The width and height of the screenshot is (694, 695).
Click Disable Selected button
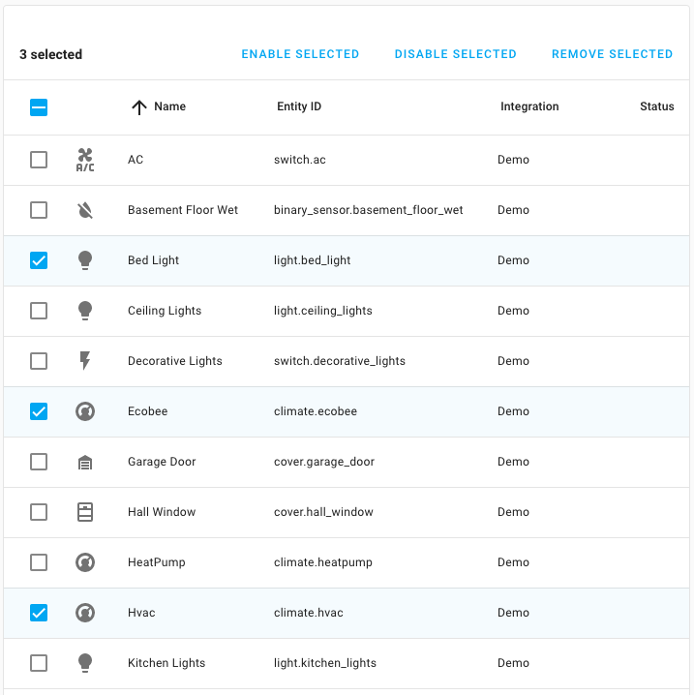pos(455,54)
